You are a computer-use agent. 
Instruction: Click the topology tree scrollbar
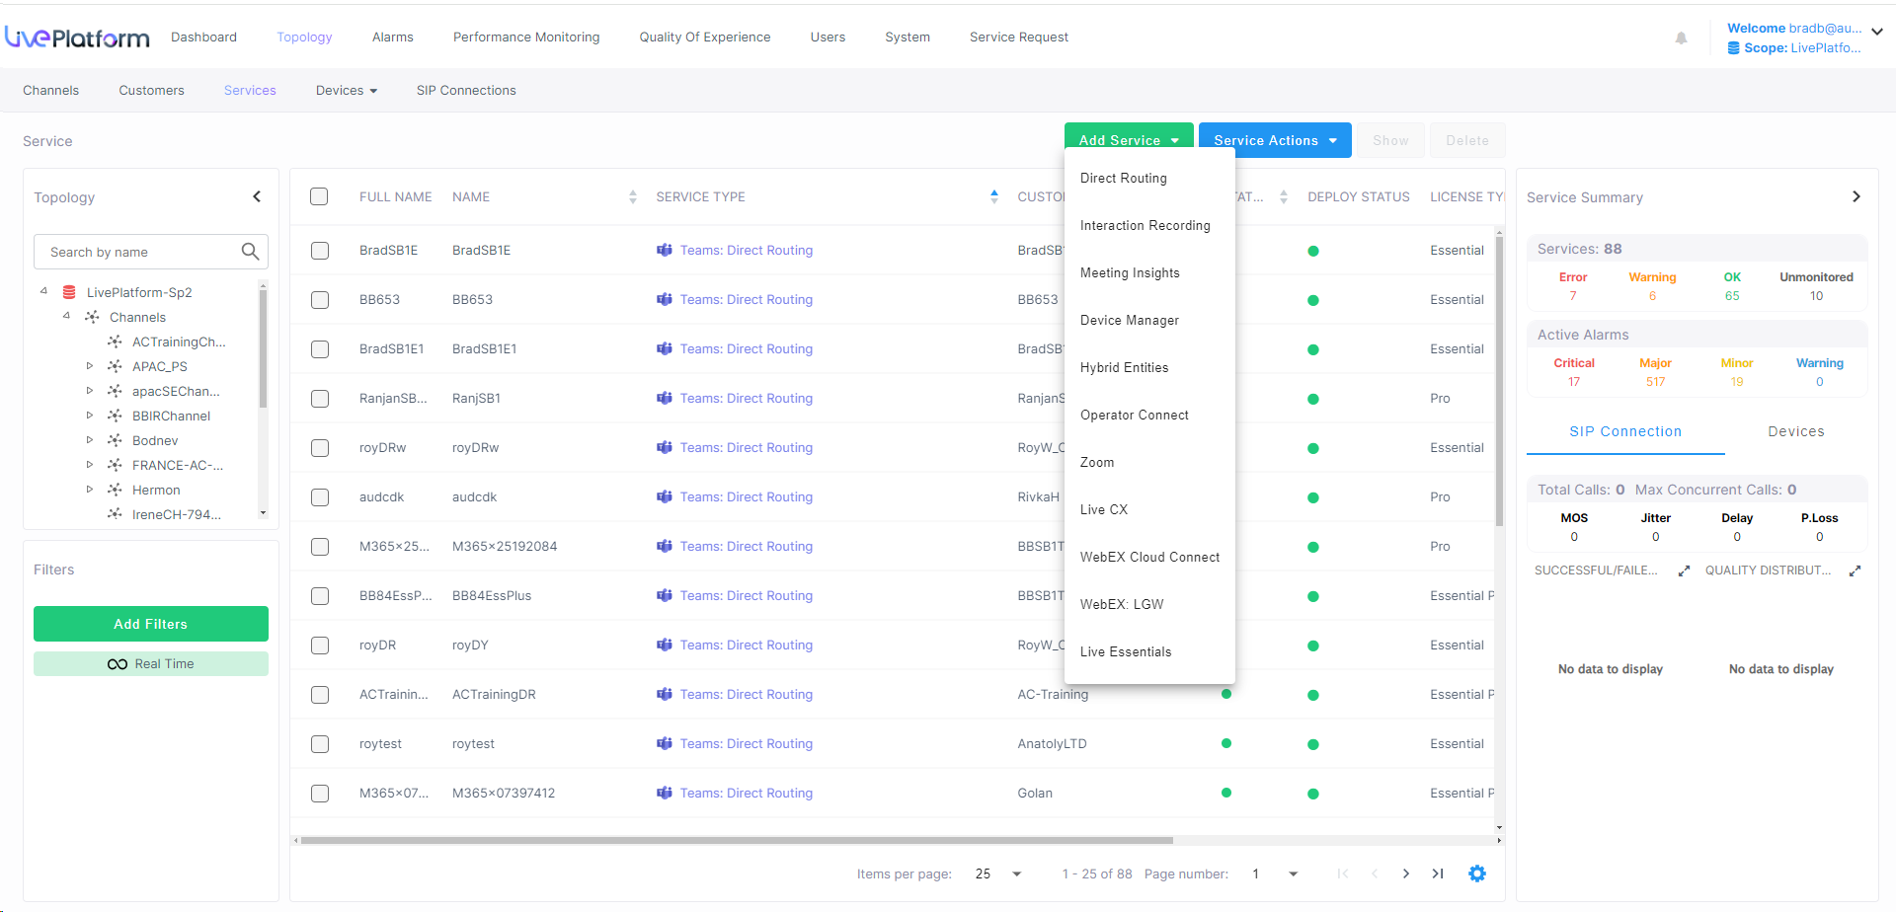click(x=263, y=350)
